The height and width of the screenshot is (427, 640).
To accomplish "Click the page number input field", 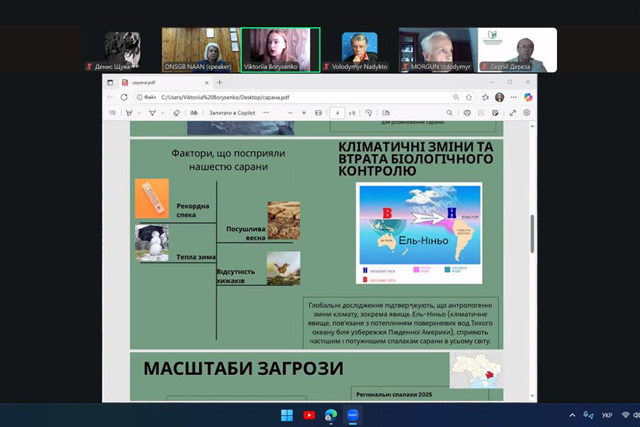I will pyautogui.click(x=338, y=112).
